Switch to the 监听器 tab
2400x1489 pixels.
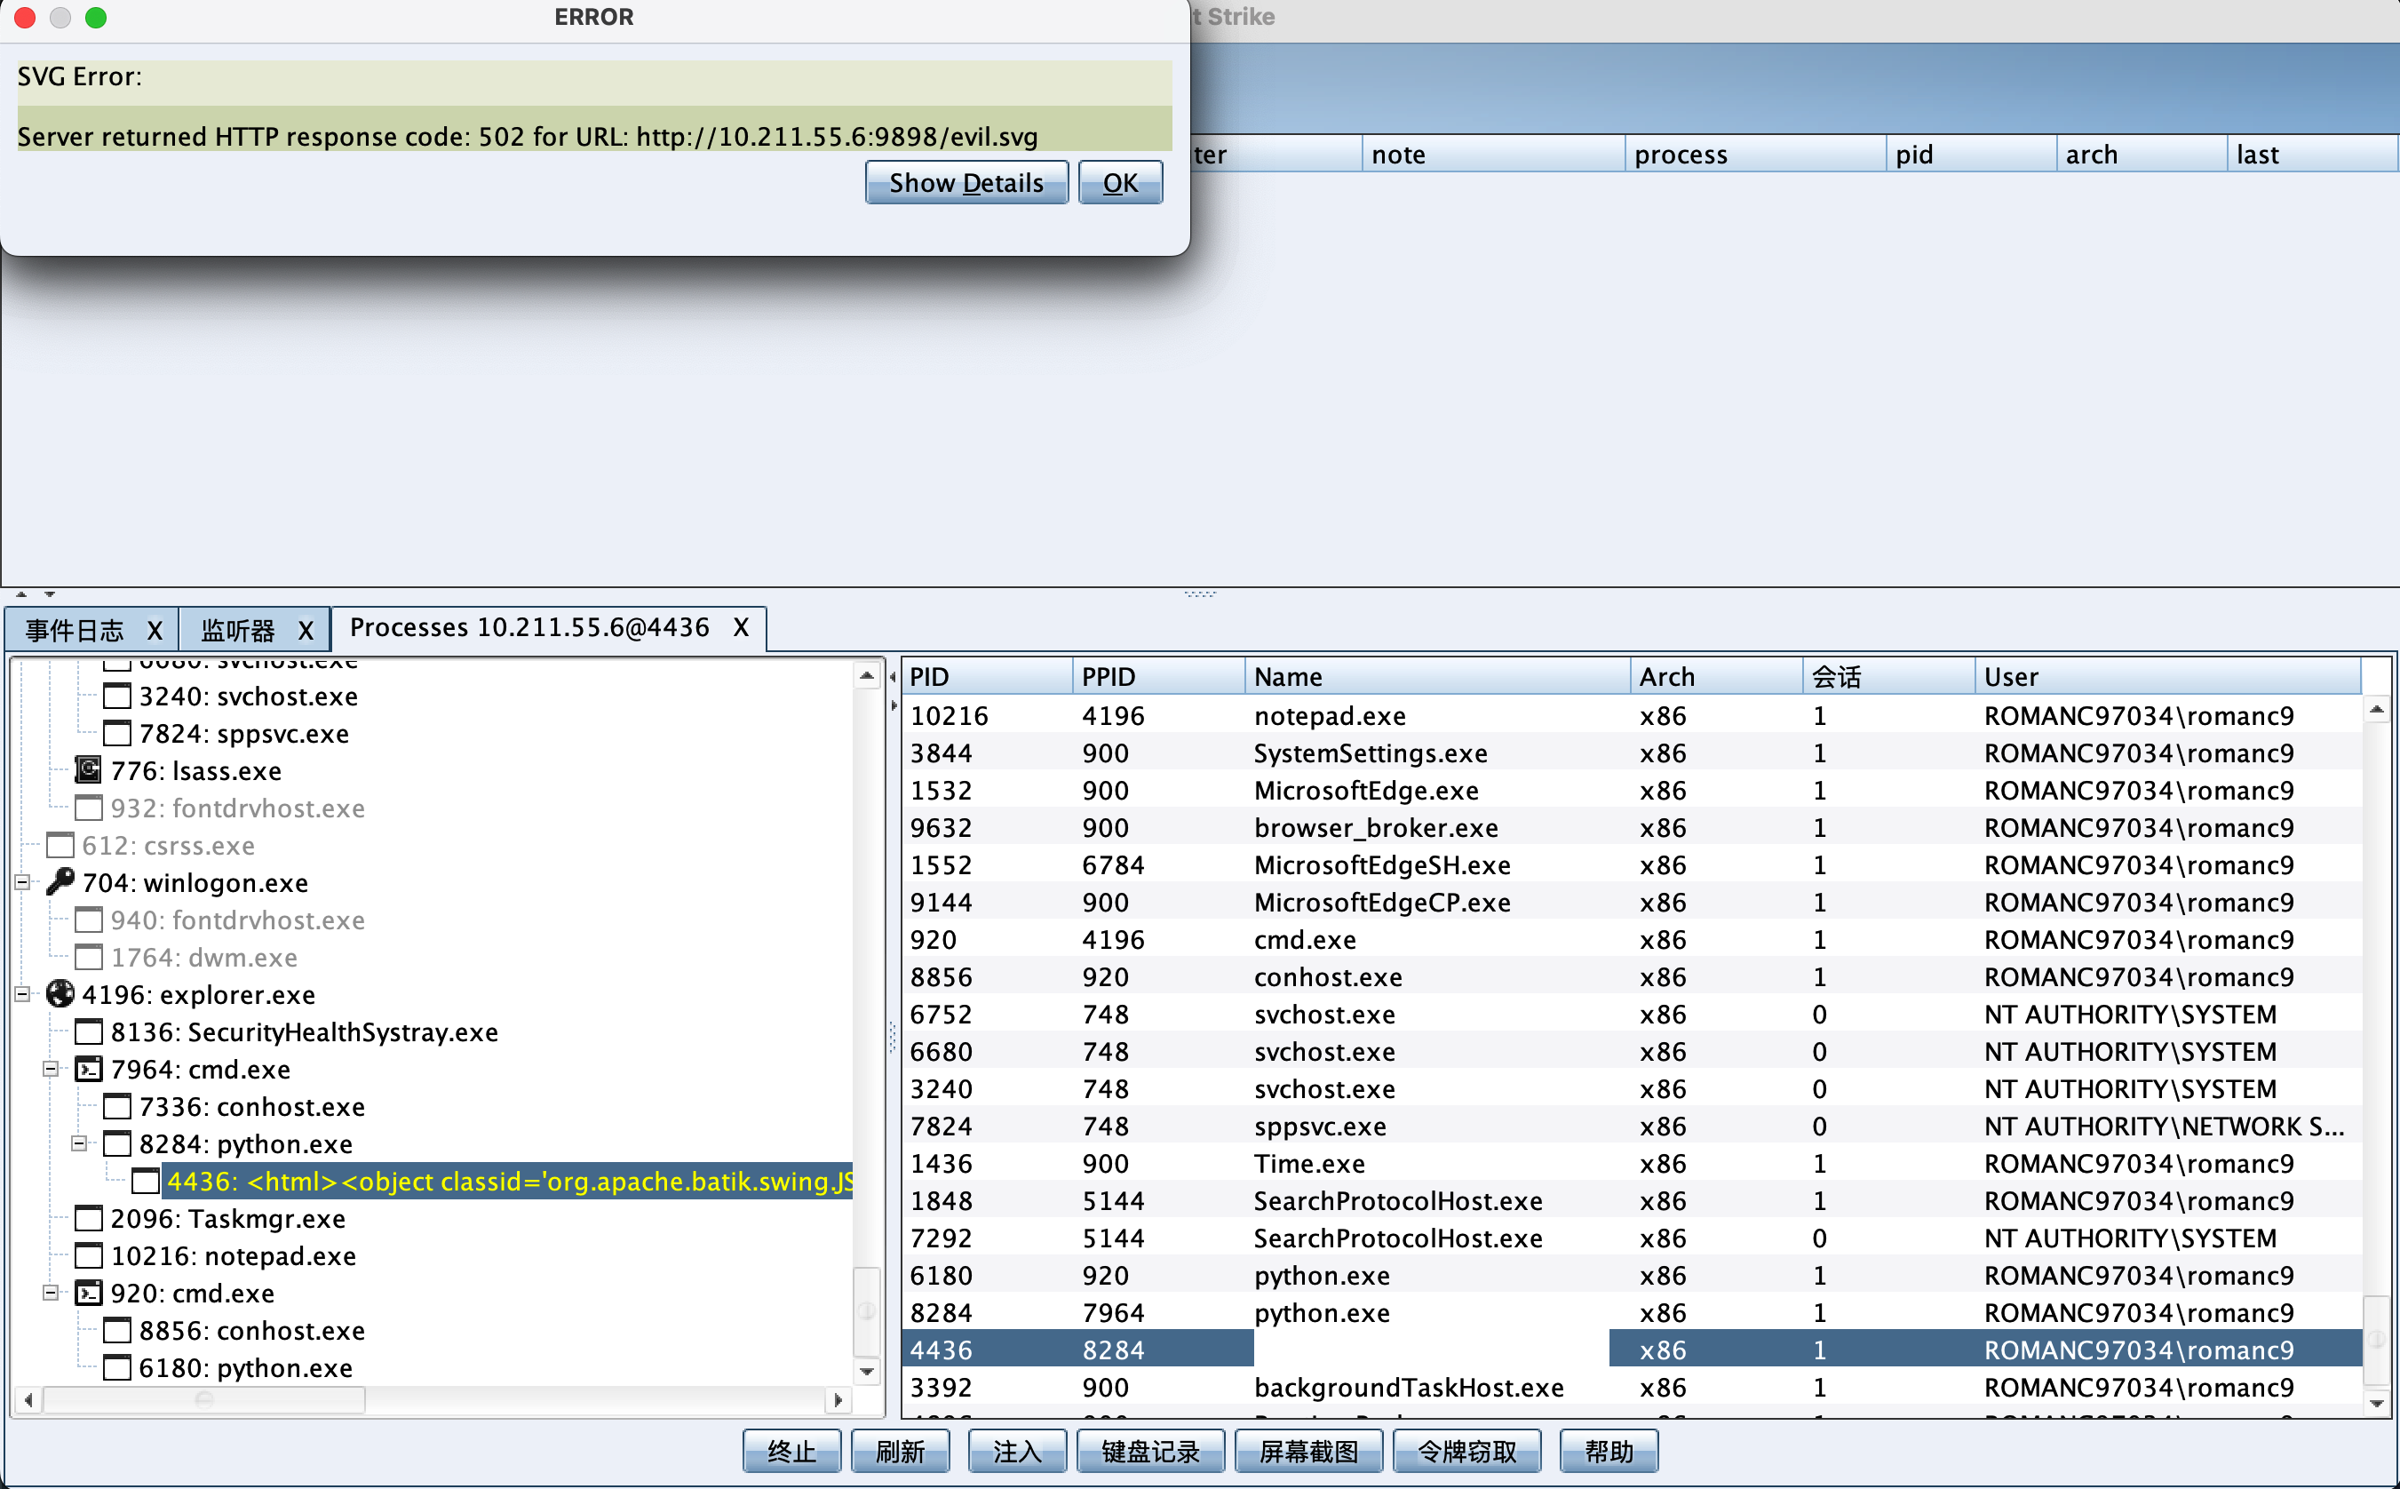point(237,629)
